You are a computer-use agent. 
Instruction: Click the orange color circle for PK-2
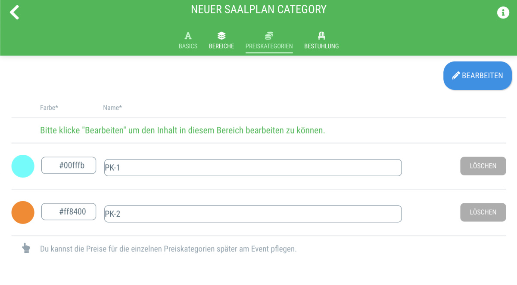pos(23,212)
